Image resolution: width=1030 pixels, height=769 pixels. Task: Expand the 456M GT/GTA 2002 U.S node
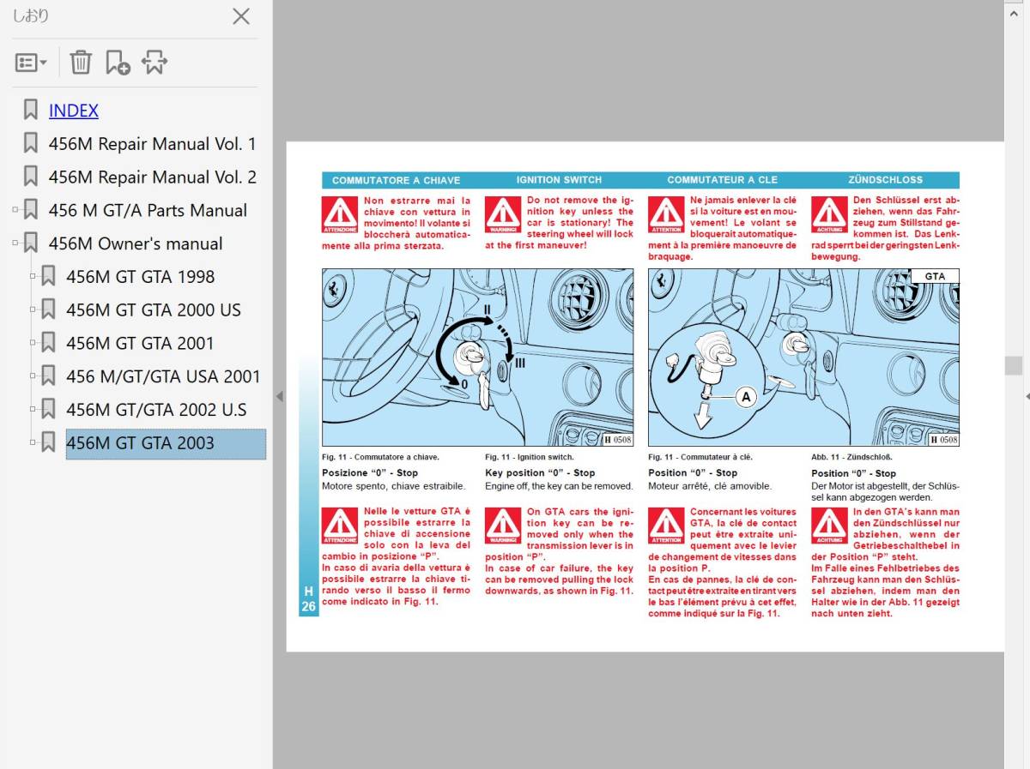33,410
